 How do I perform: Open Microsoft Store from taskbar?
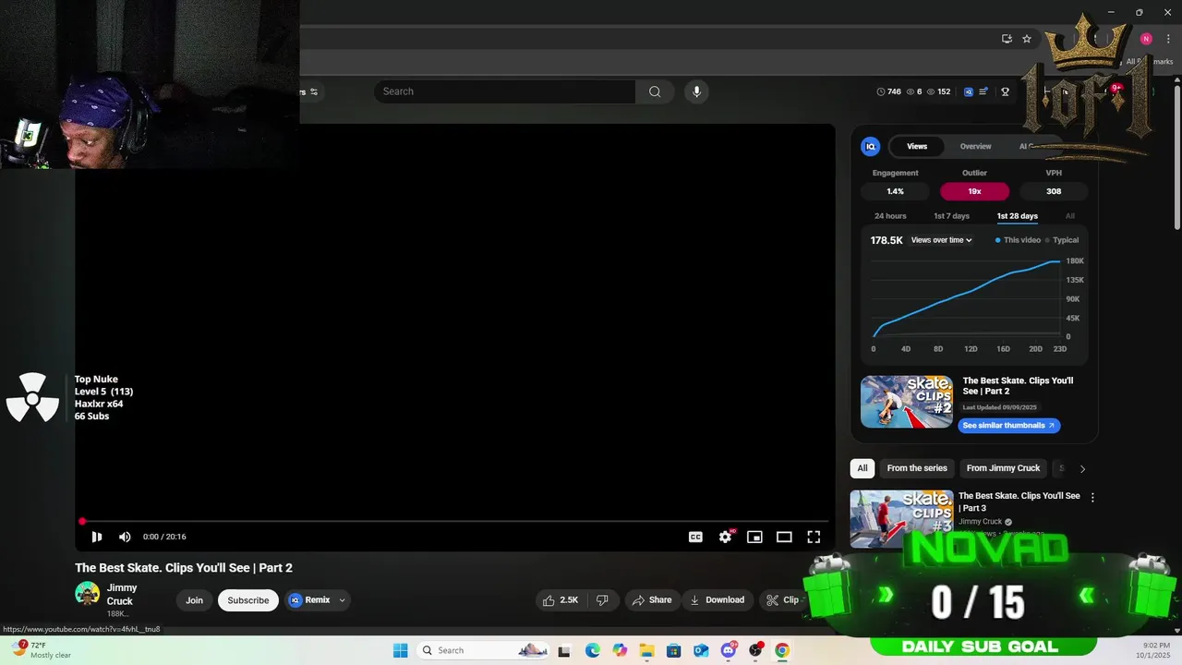click(x=673, y=650)
